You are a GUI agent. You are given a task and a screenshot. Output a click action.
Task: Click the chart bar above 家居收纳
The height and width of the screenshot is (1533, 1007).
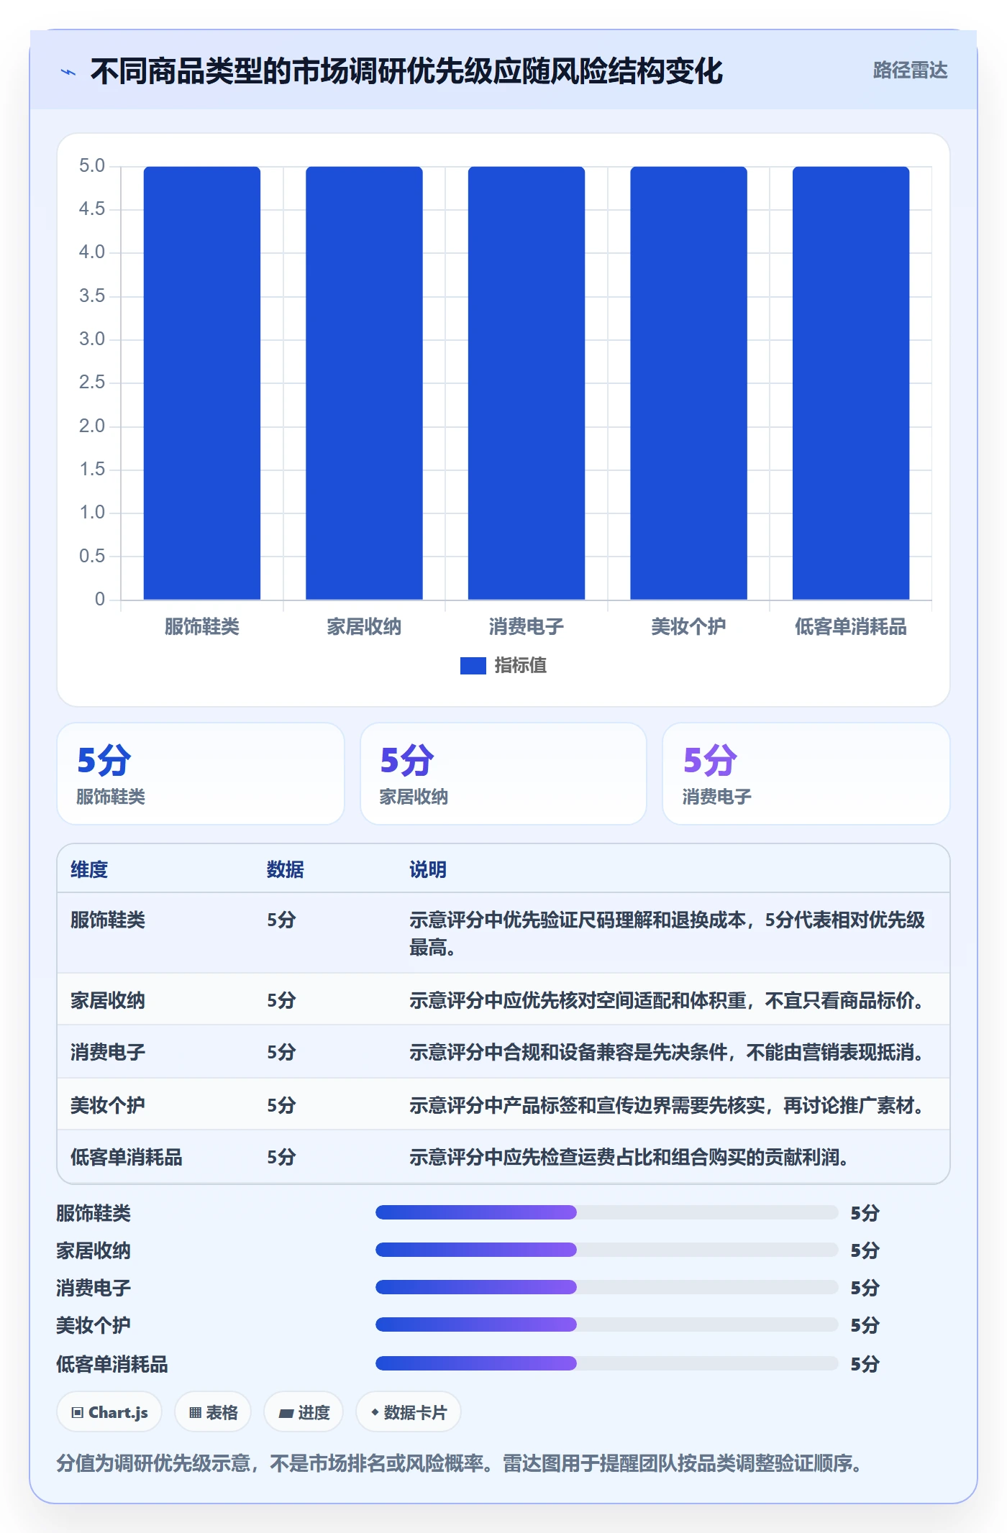364,383
